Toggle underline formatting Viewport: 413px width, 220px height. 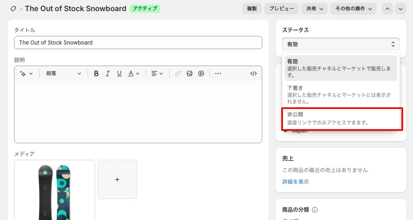coord(119,73)
